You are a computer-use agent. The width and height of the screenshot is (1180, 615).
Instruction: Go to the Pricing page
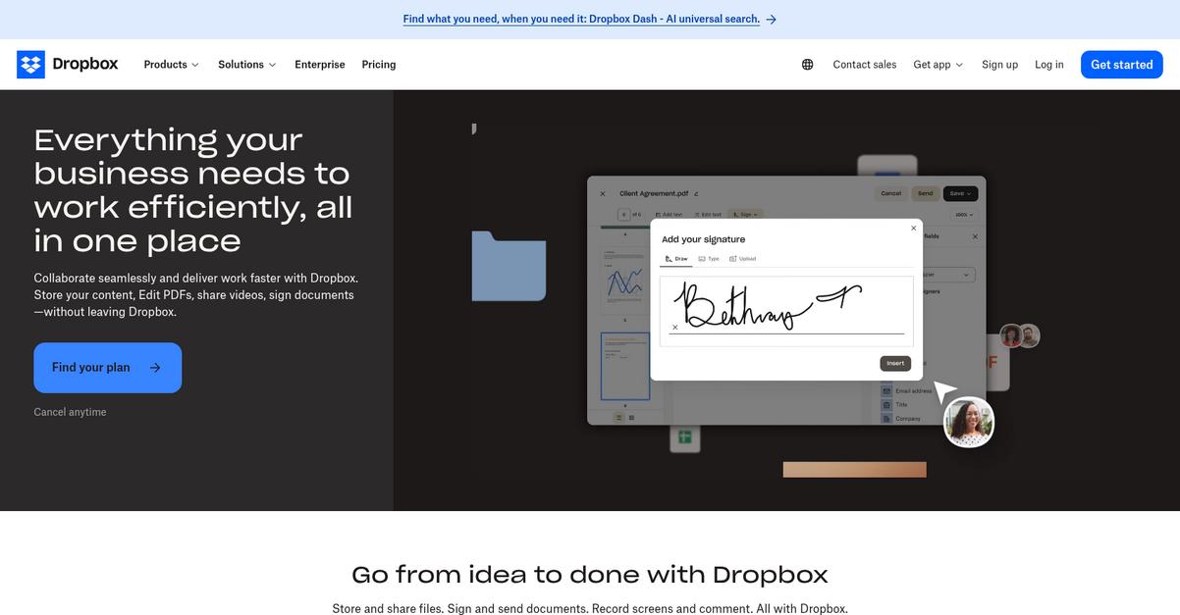click(x=379, y=65)
